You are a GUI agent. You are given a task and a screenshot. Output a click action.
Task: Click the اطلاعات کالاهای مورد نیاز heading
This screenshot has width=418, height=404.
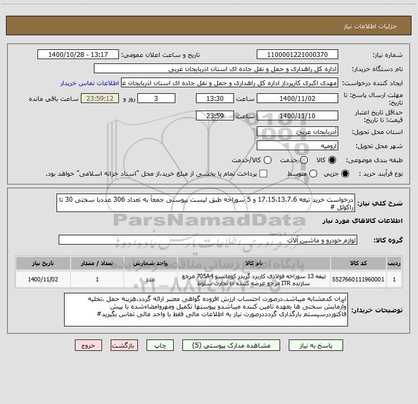click(x=363, y=221)
